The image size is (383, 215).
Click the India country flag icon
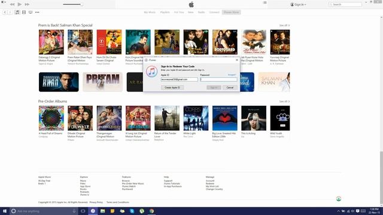(339, 199)
